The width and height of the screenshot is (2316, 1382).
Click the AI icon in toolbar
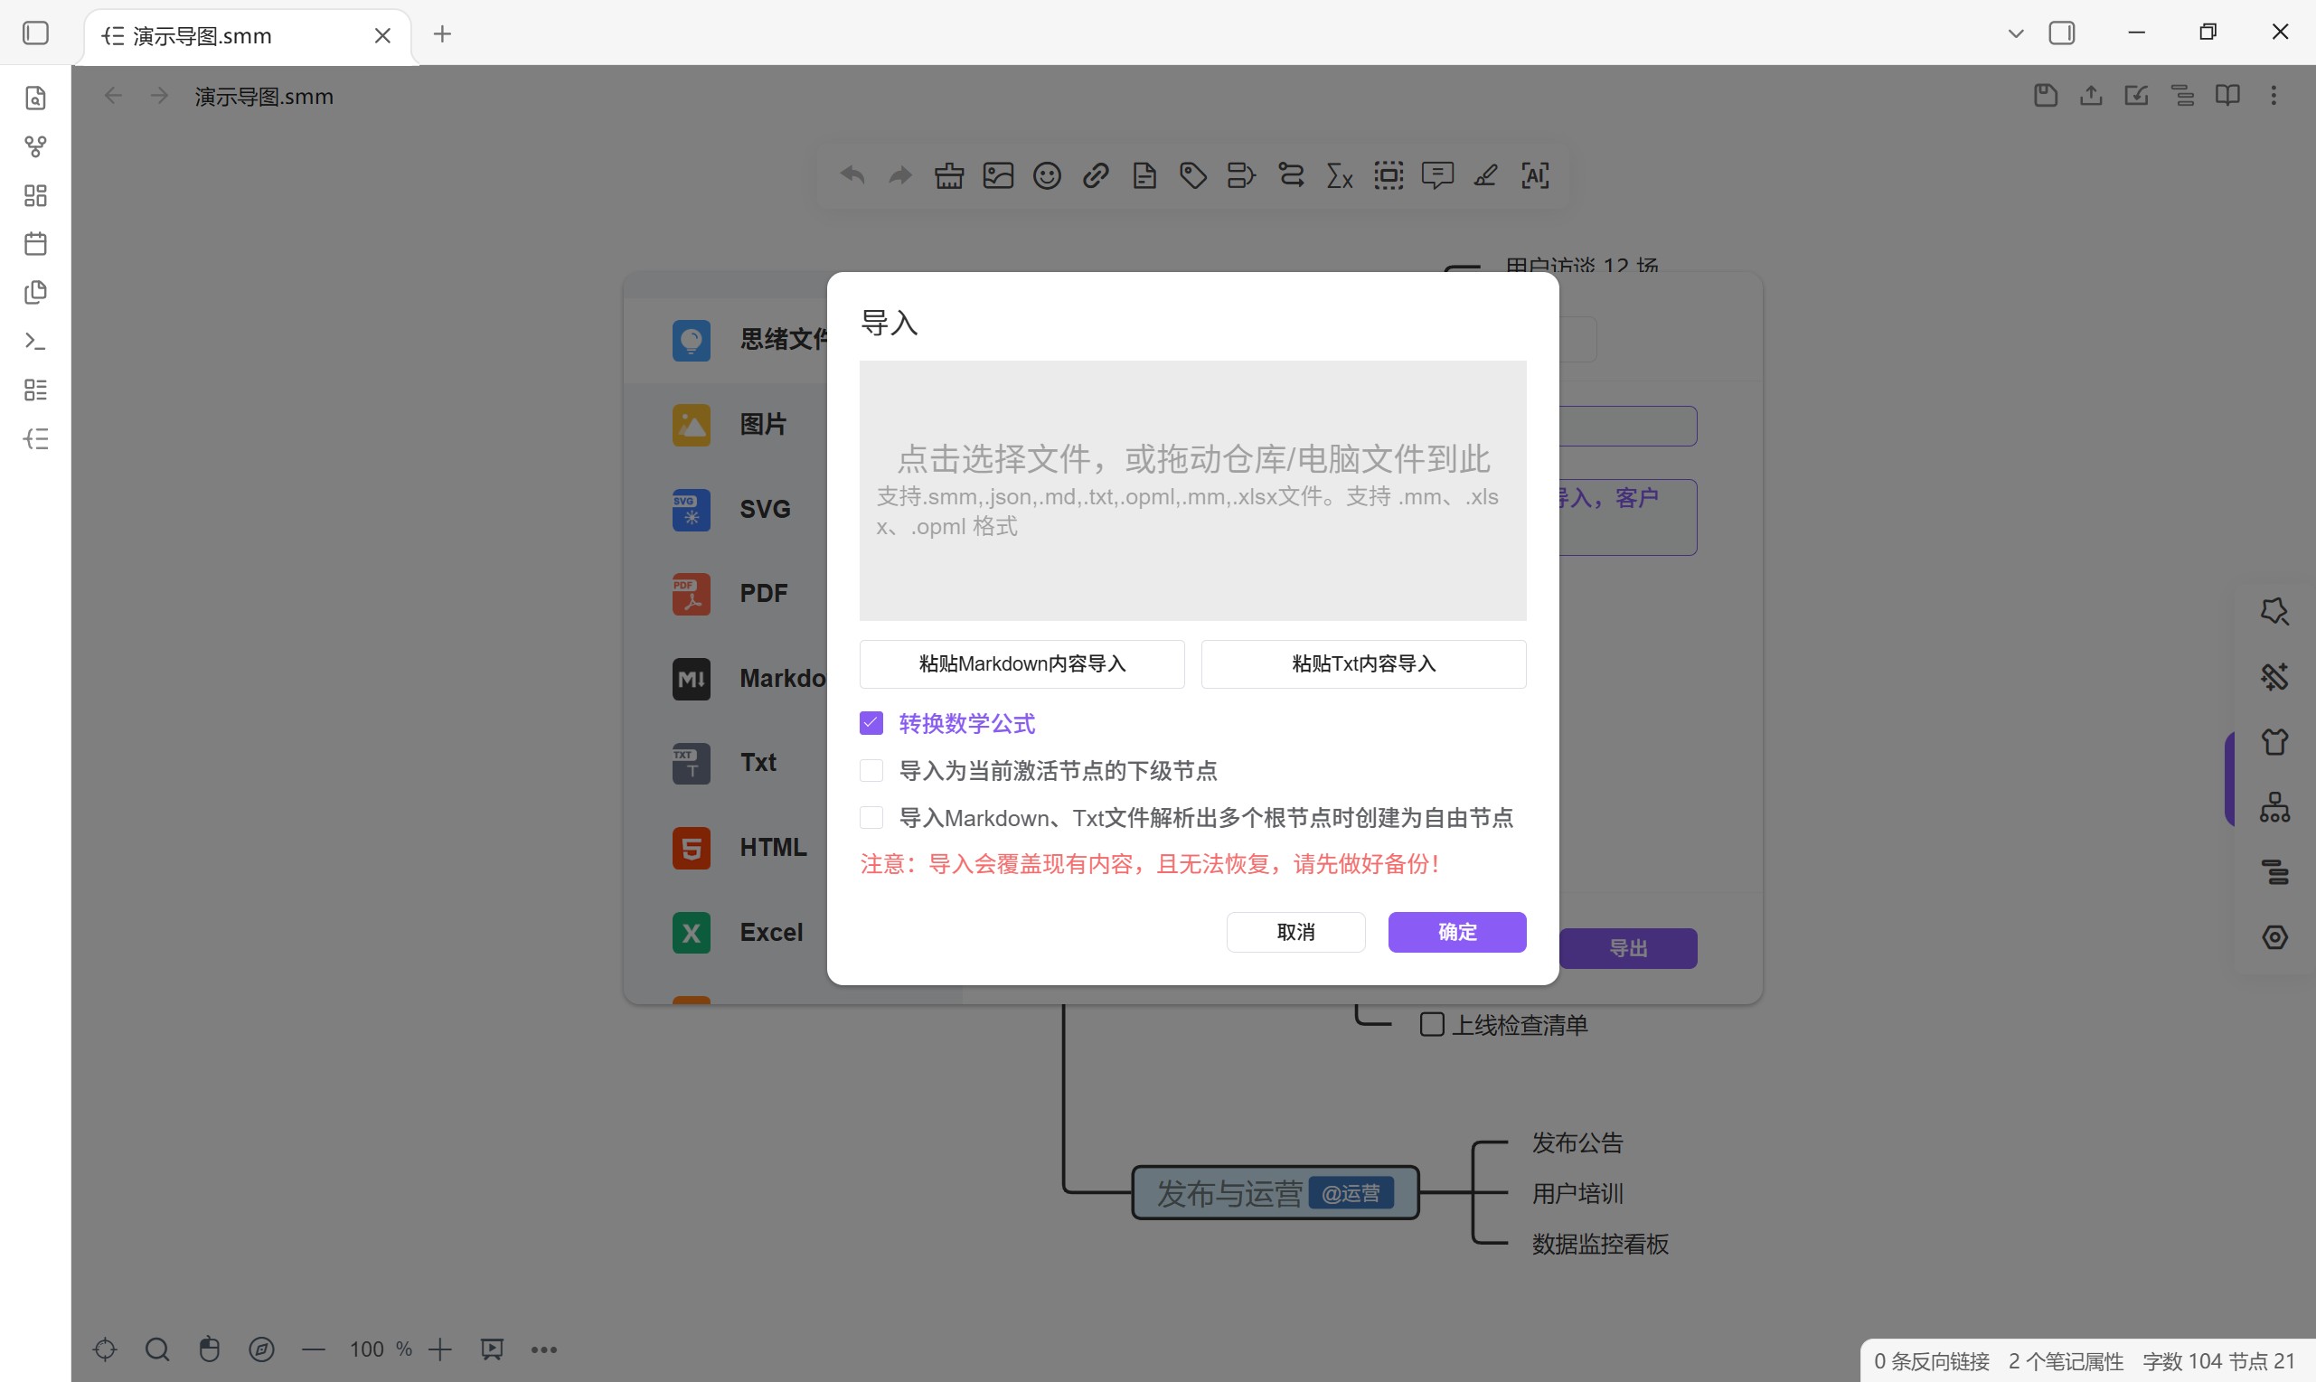[1536, 175]
